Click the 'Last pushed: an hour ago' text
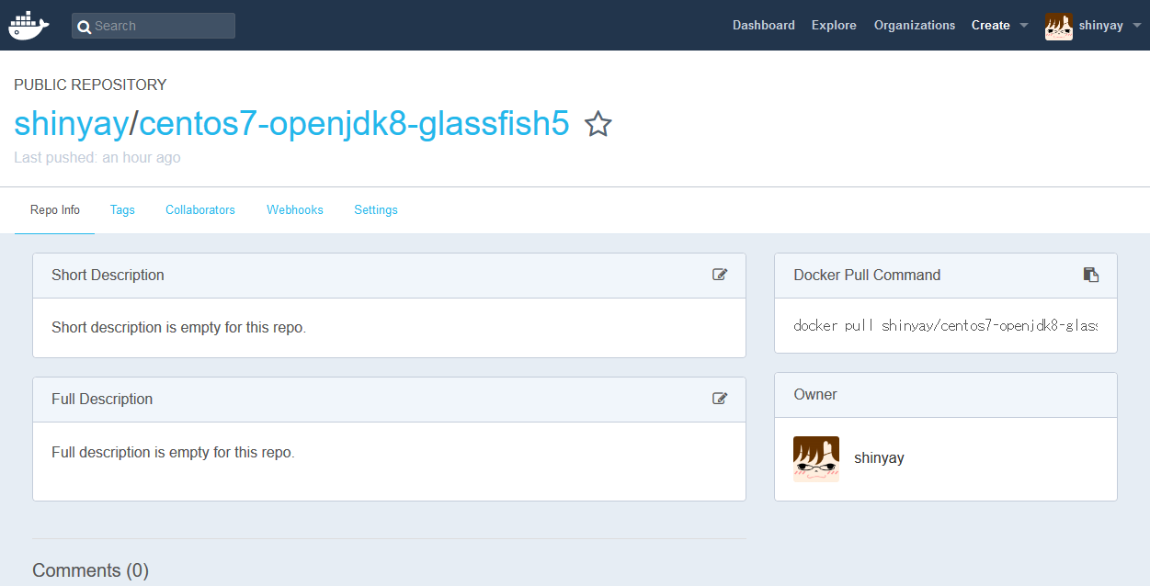This screenshot has height=586, width=1150. coord(97,158)
